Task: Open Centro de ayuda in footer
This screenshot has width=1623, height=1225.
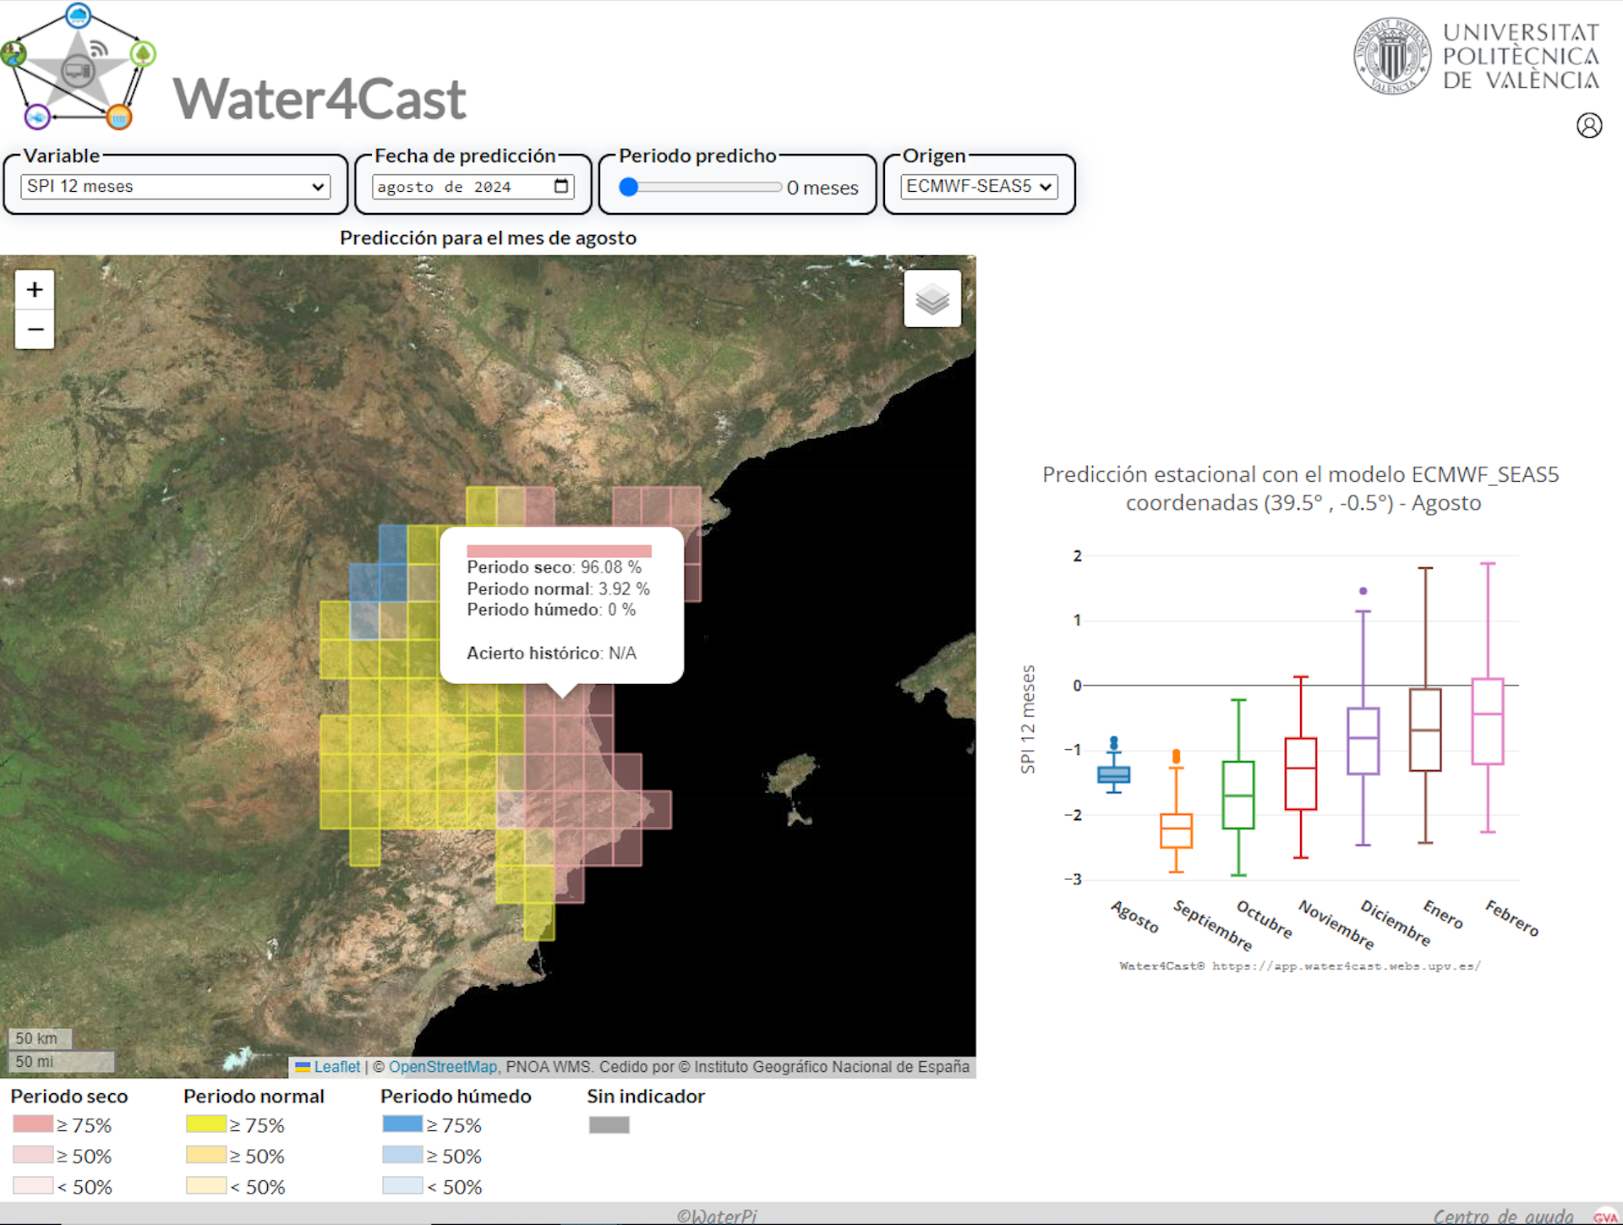Action: pyautogui.click(x=1502, y=1216)
